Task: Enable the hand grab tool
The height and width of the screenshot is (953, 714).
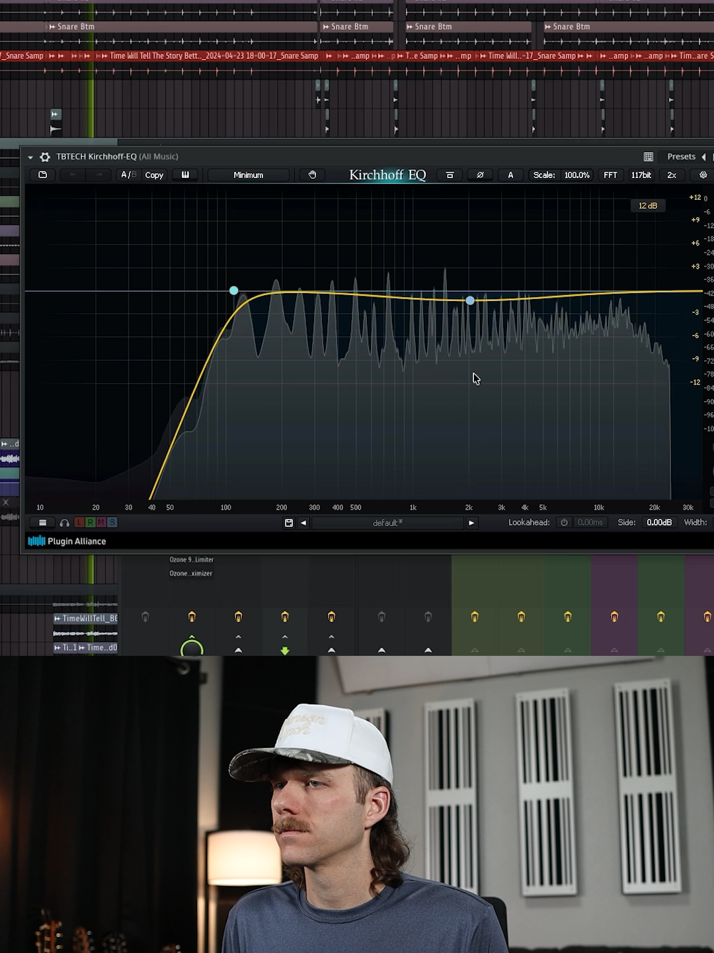Action: click(312, 175)
